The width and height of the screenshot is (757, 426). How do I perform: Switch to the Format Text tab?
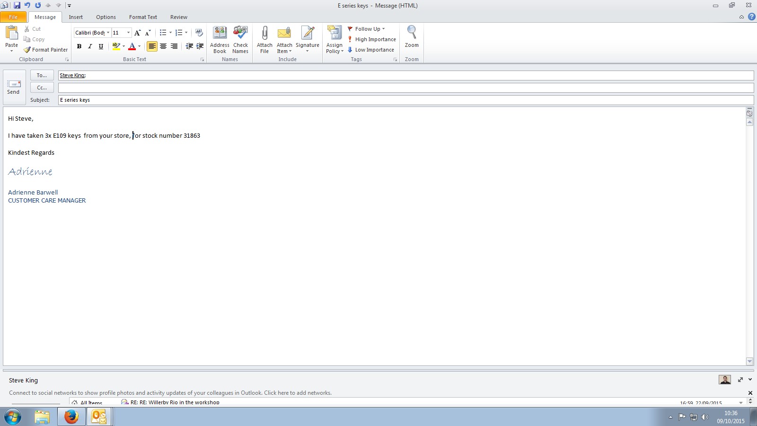(x=143, y=17)
